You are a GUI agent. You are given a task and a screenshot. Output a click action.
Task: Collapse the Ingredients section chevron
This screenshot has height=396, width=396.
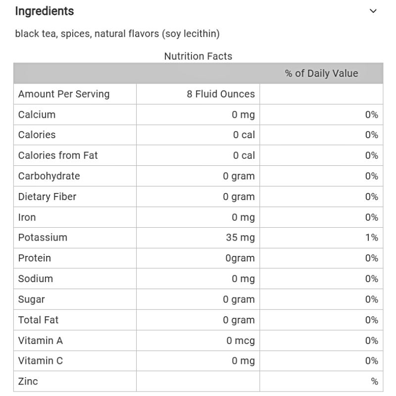pos(373,11)
